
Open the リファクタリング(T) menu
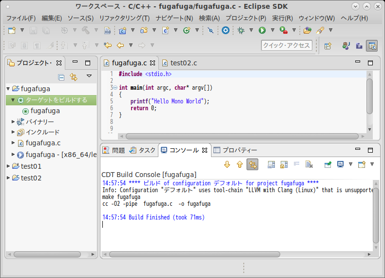click(124, 18)
